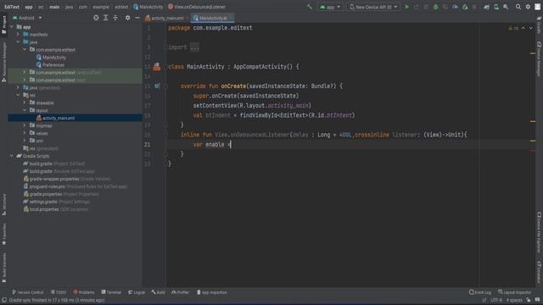Image resolution: width=543 pixels, height=305 pixels.
Task: Click the Sync Project with Gradle Files icon
Action: (x=486, y=7)
